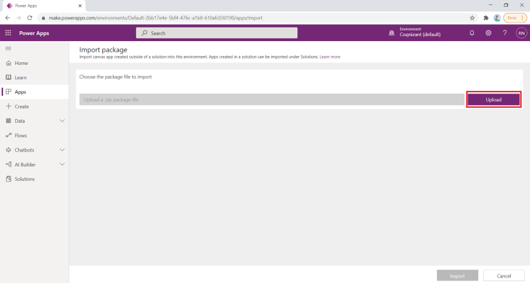
Task: Select Cognizant (default) environment text
Action: pos(420,34)
